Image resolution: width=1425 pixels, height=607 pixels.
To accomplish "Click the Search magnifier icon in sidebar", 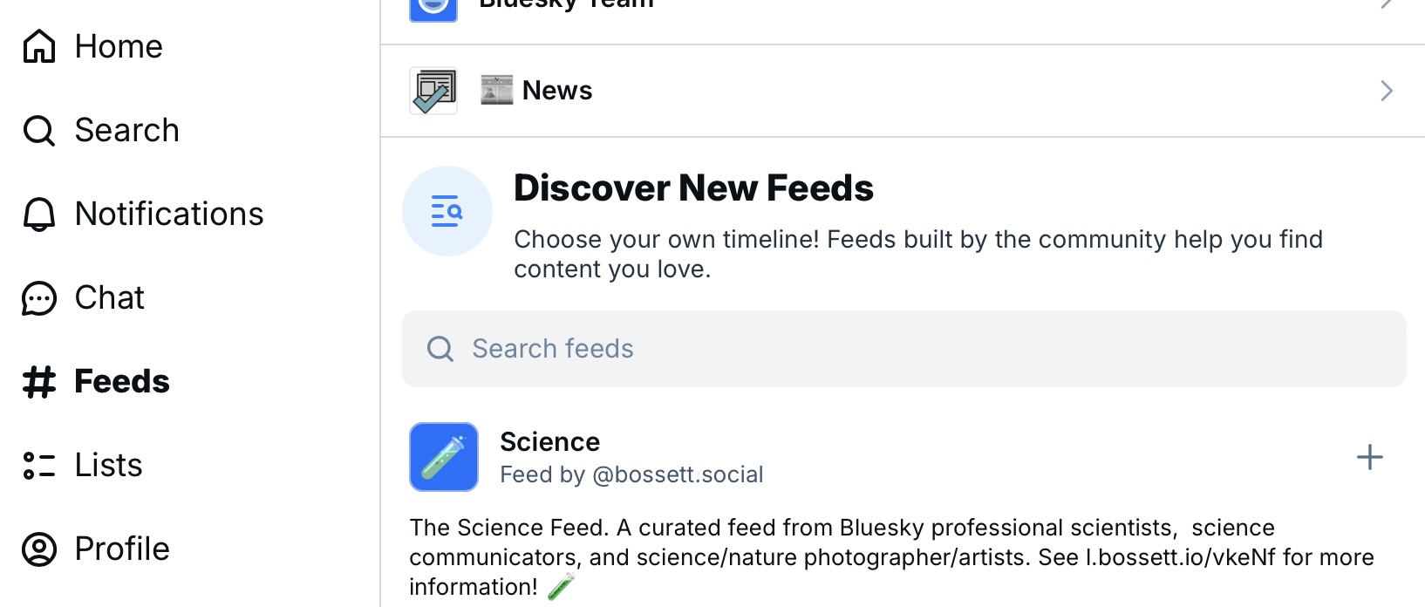I will [x=39, y=130].
